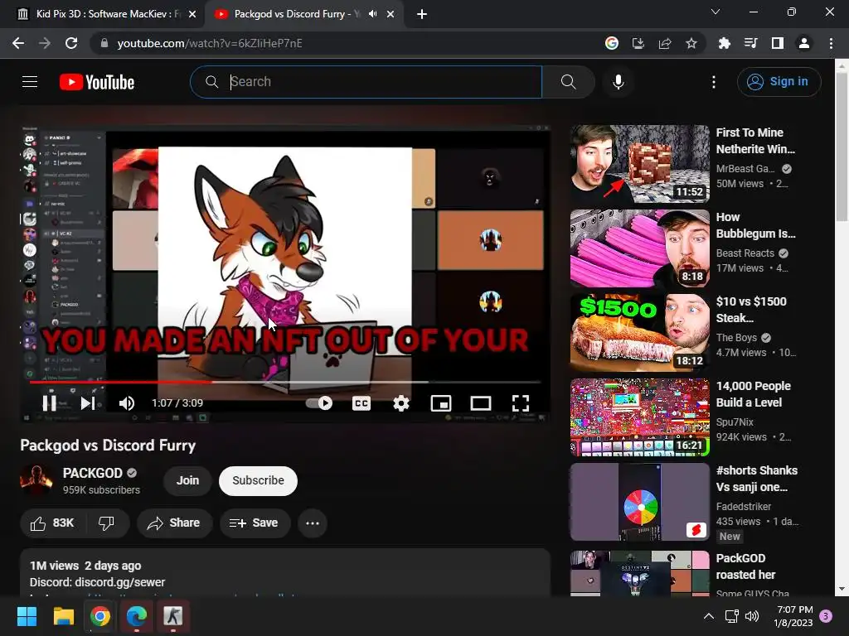Seek on the video progress bar
This screenshot has width=849, height=636.
285,382
